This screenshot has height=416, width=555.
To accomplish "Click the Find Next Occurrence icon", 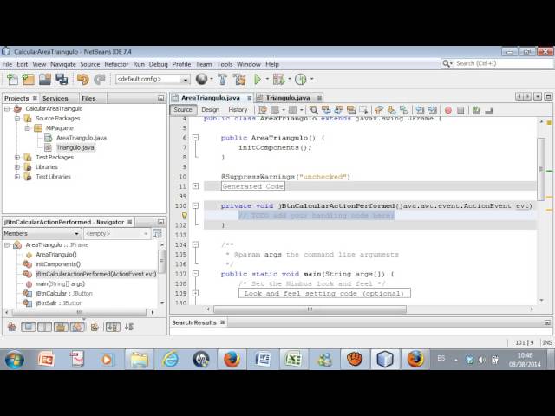I will click(339, 110).
